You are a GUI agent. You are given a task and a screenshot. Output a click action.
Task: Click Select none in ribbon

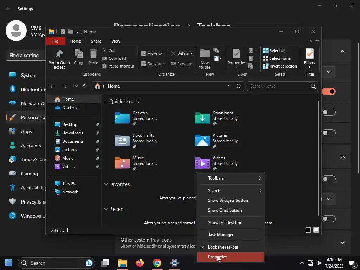pos(277,58)
